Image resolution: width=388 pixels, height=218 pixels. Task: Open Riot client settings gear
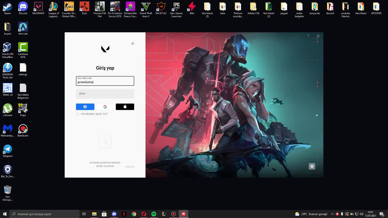tap(312, 166)
